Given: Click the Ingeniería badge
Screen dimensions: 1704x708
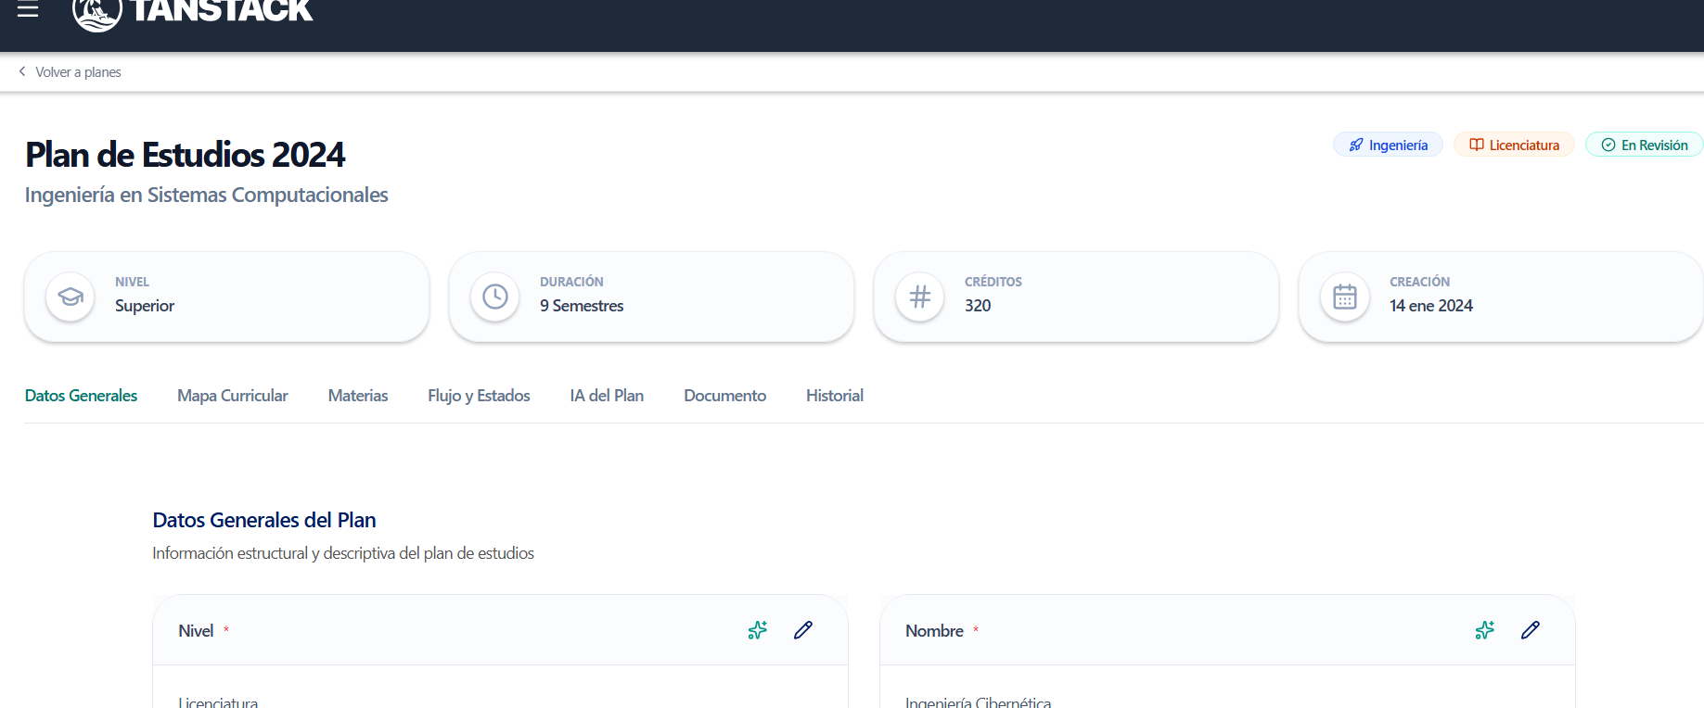Looking at the screenshot, I should [x=1388, y=145].
